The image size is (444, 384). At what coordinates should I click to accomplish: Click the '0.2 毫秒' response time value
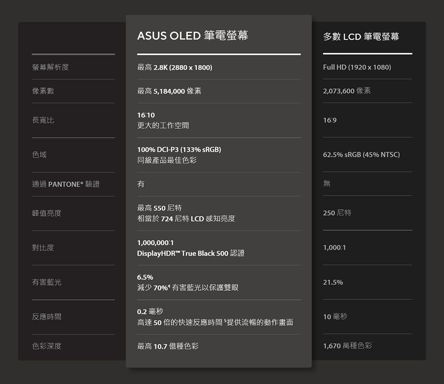pos(150,312)
